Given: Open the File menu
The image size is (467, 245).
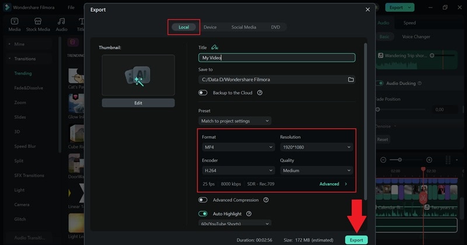Looking at the screenshot, I should pos(71,8).
